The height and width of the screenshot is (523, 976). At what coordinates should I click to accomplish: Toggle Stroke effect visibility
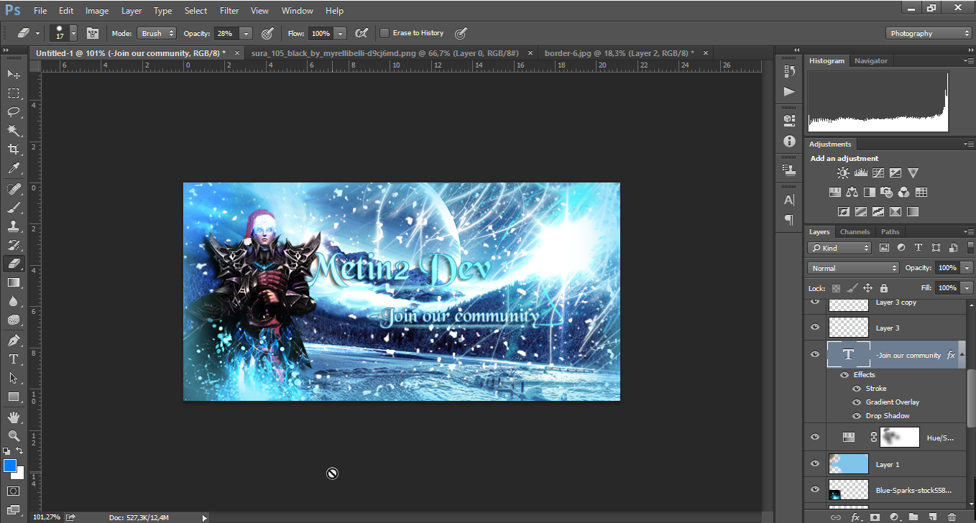coord(857,389)
